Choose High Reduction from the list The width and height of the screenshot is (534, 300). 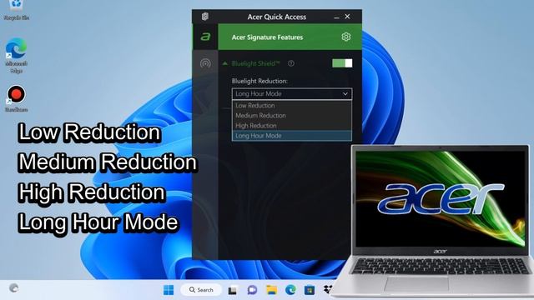[x=292, y=126]
